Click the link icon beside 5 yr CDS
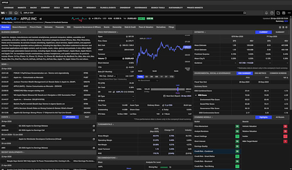The image size is (292, 170). pyautogui.click(x=163, y=105)
